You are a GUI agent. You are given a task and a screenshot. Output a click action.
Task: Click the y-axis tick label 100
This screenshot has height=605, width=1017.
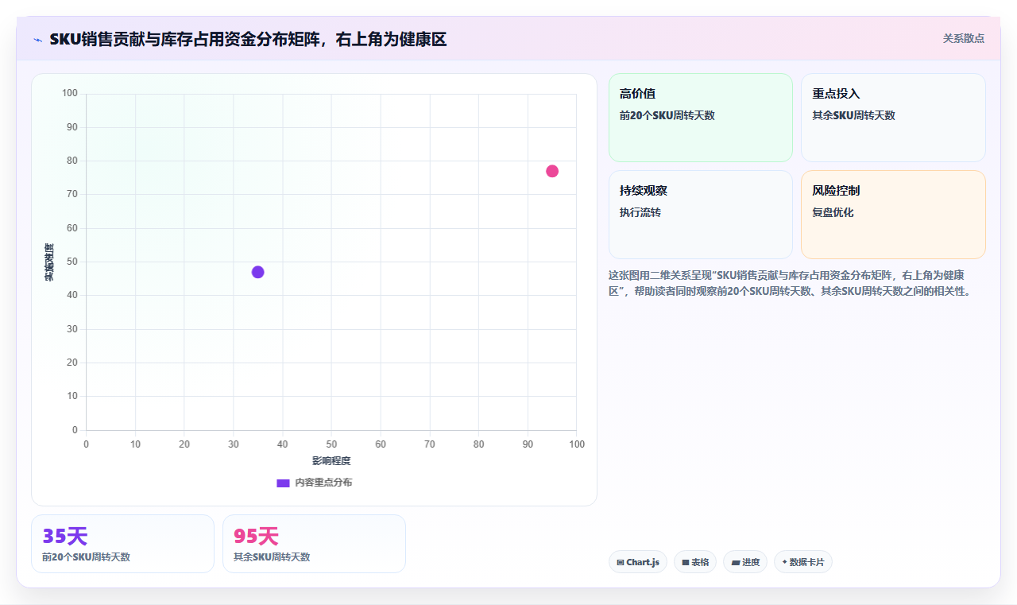coord(70,94)
